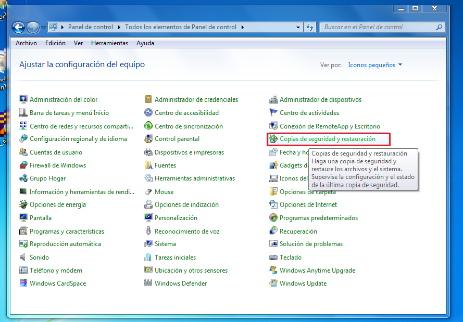Expand the address bar history dropdown arrow

click(x=298, y=27)
